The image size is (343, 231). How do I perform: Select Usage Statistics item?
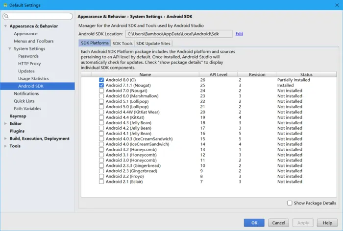[x=33, y=78]
